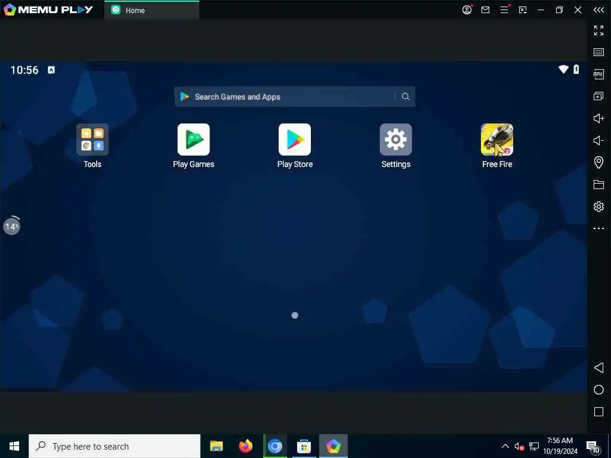Click the home screen page indicator dot
This screenshot has height=458, width=611.
[295, 315]
